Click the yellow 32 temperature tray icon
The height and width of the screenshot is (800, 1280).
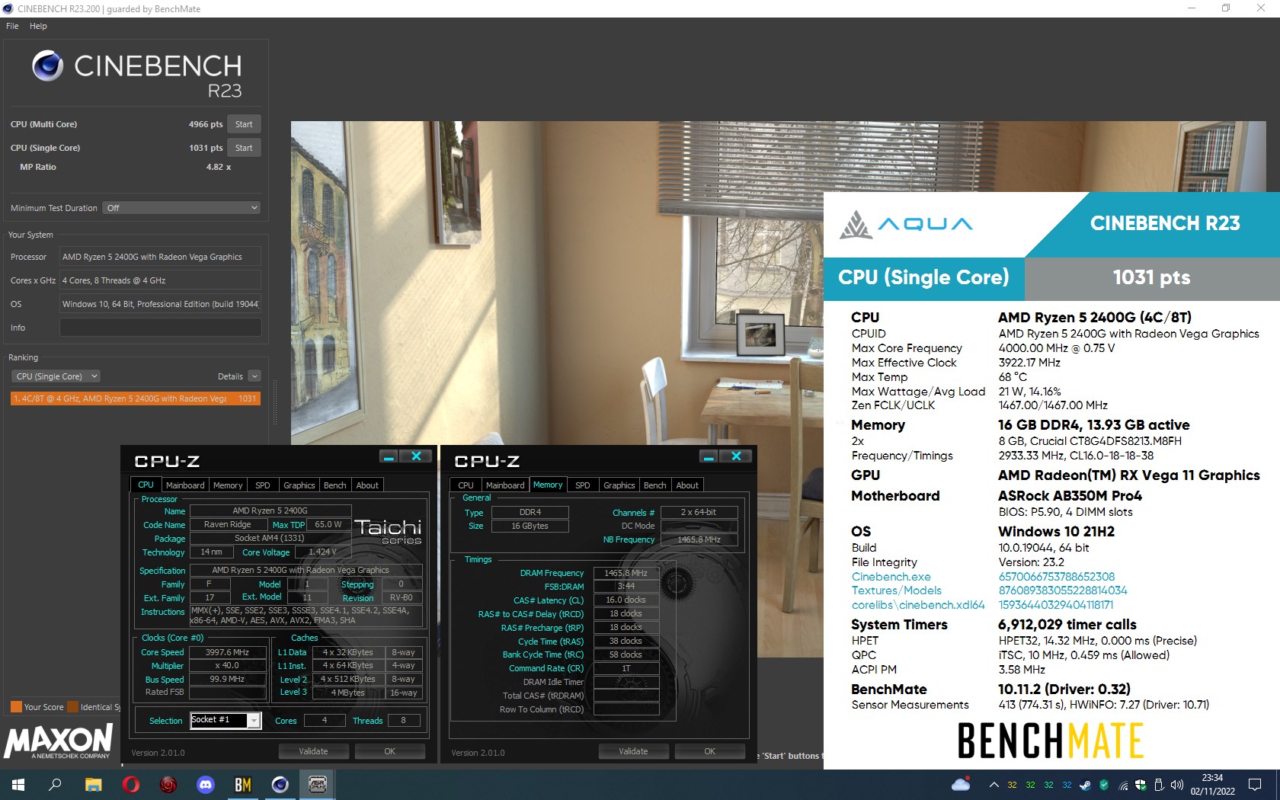(x=1012, y=785)
